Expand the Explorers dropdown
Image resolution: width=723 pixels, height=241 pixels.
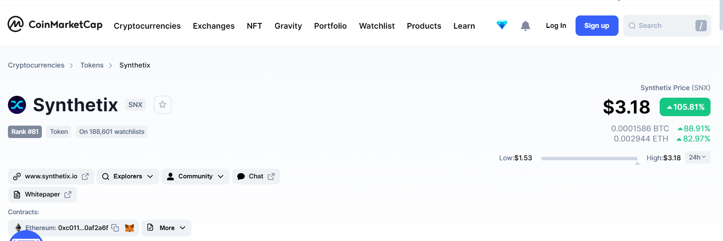pyautogui.click(x=127, y=177)
